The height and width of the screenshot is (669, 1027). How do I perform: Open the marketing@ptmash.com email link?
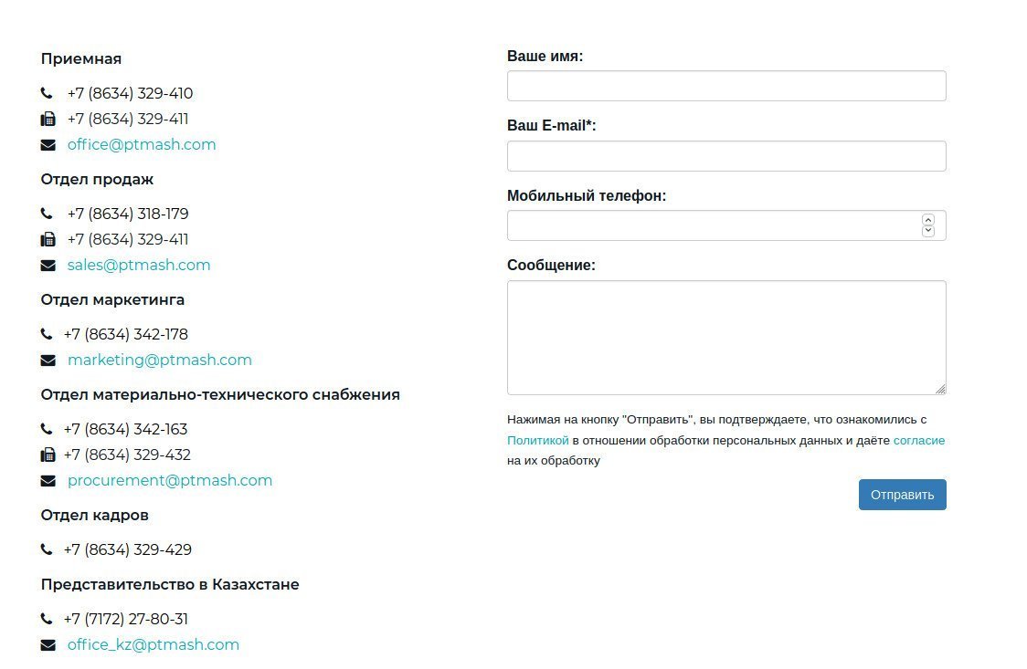coord(160,360)
